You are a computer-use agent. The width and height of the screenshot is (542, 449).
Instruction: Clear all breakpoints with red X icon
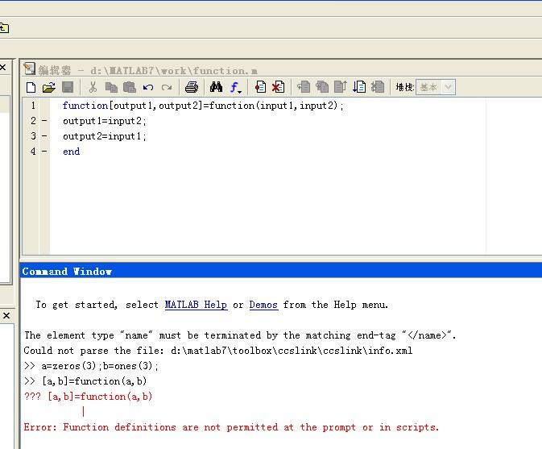279,87
